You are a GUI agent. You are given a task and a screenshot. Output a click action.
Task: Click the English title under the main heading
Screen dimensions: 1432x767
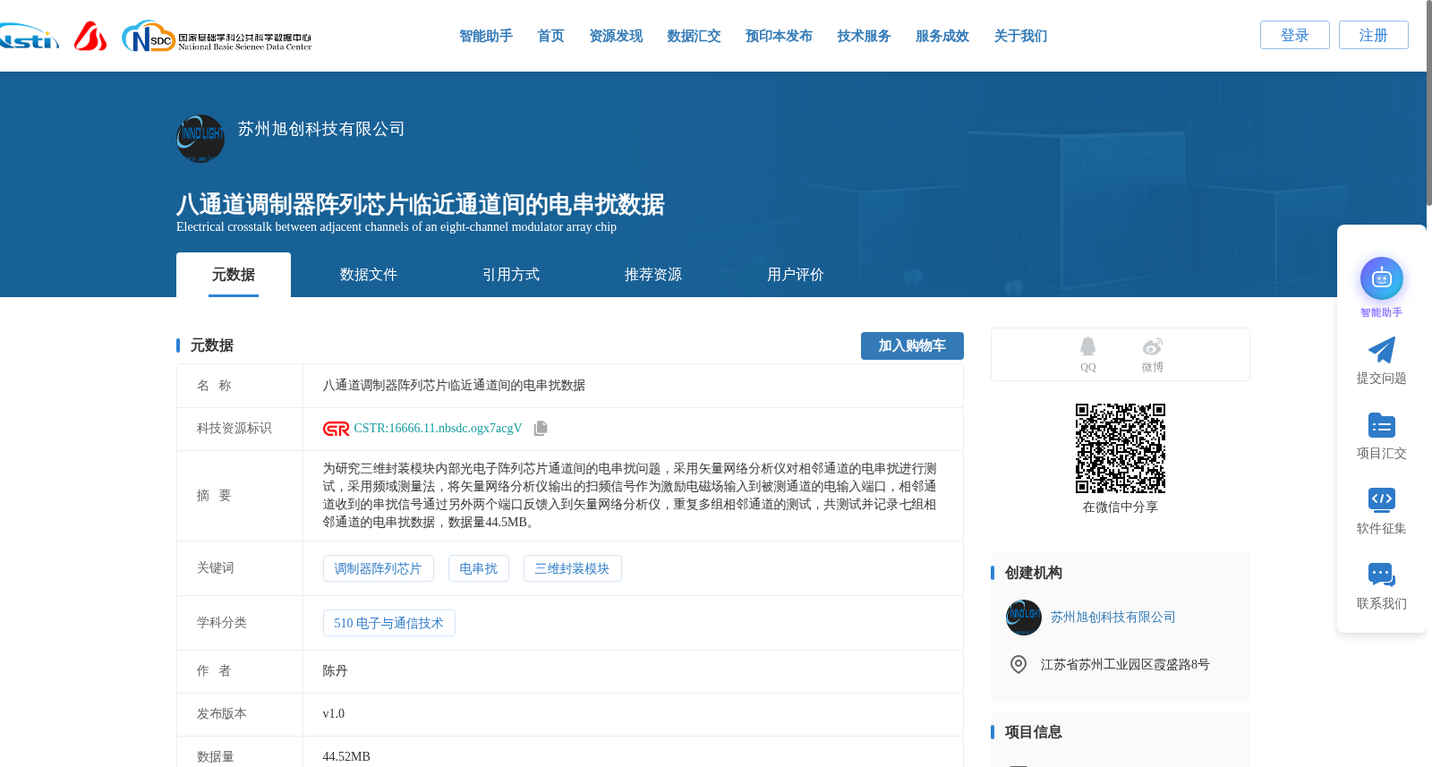396,227
